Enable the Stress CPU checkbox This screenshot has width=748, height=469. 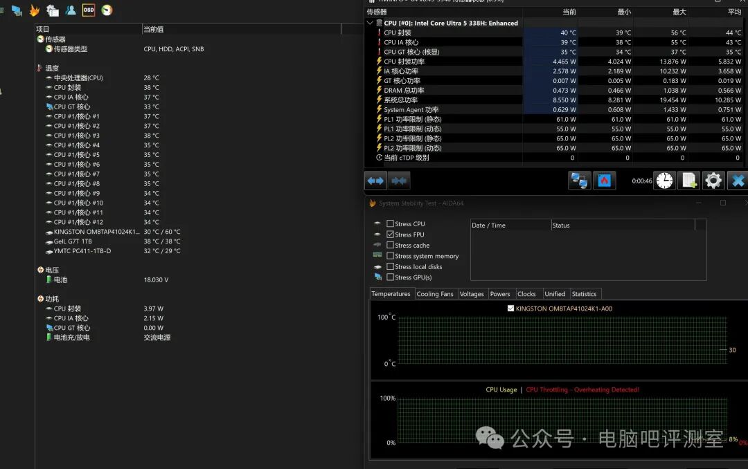(391, 224)
